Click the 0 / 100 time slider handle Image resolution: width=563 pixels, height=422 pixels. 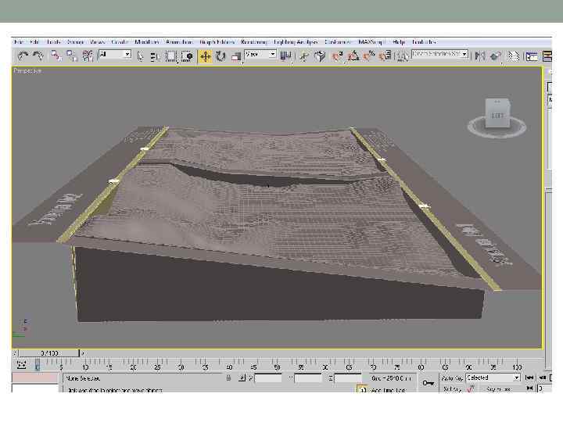pyautogui.click(x=49, y=353)
